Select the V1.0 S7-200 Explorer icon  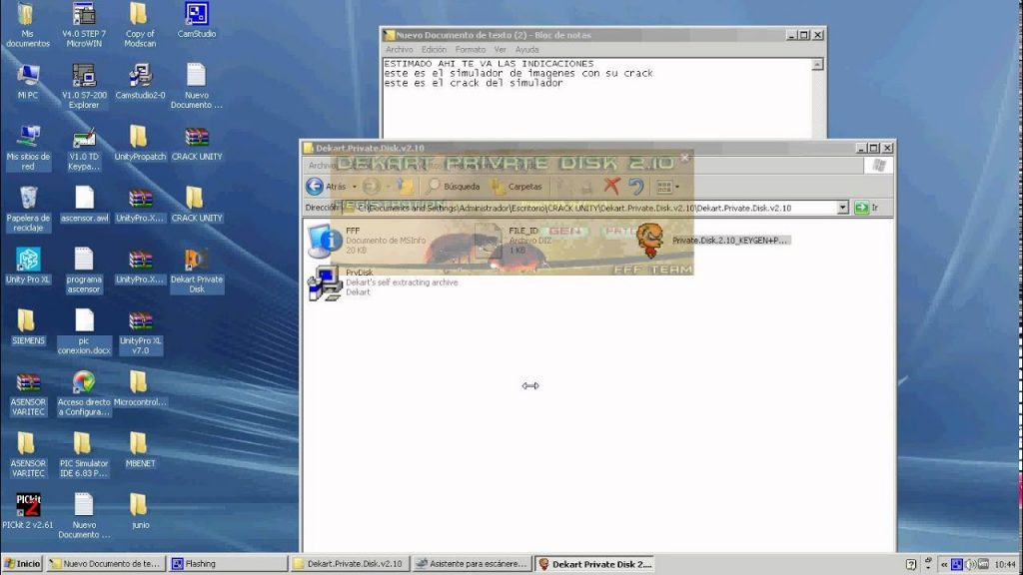point(84,86)
